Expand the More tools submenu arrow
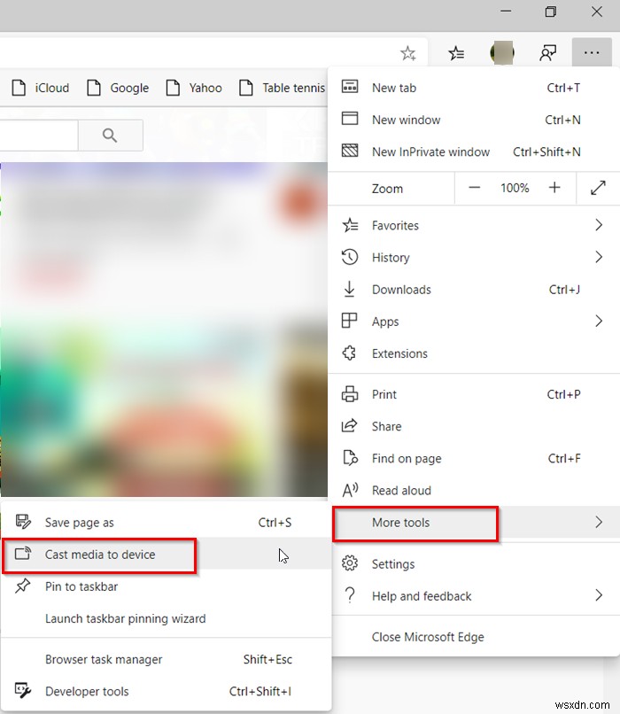 (x=599, y=523)
